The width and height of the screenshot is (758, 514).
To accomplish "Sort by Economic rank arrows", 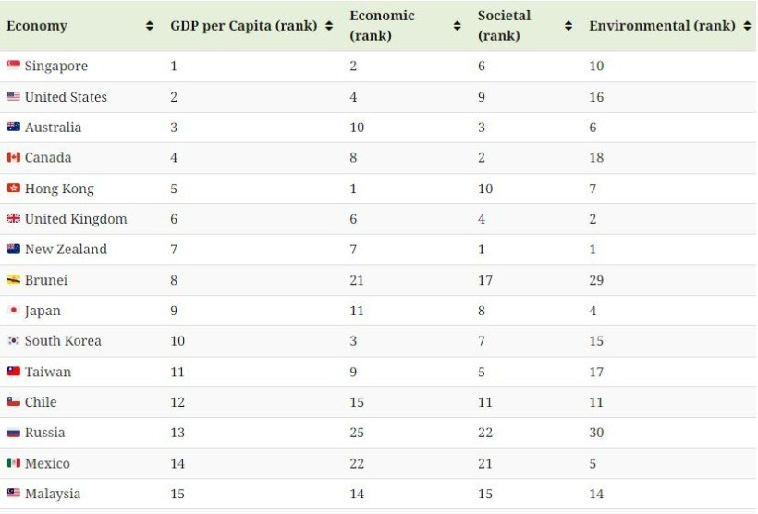I will [x=458, y=26].
